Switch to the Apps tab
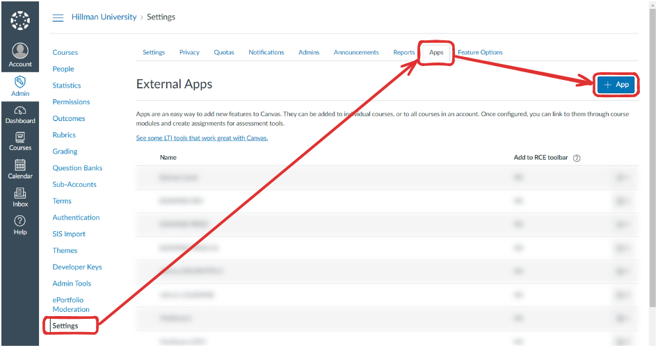The height and width of the screenshot is (348, 658). click(436, 52)
